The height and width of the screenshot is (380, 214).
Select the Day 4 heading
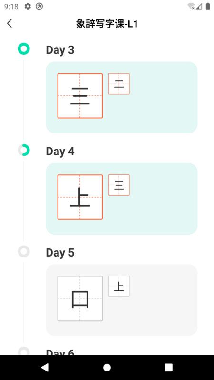(x=60, y=152)
